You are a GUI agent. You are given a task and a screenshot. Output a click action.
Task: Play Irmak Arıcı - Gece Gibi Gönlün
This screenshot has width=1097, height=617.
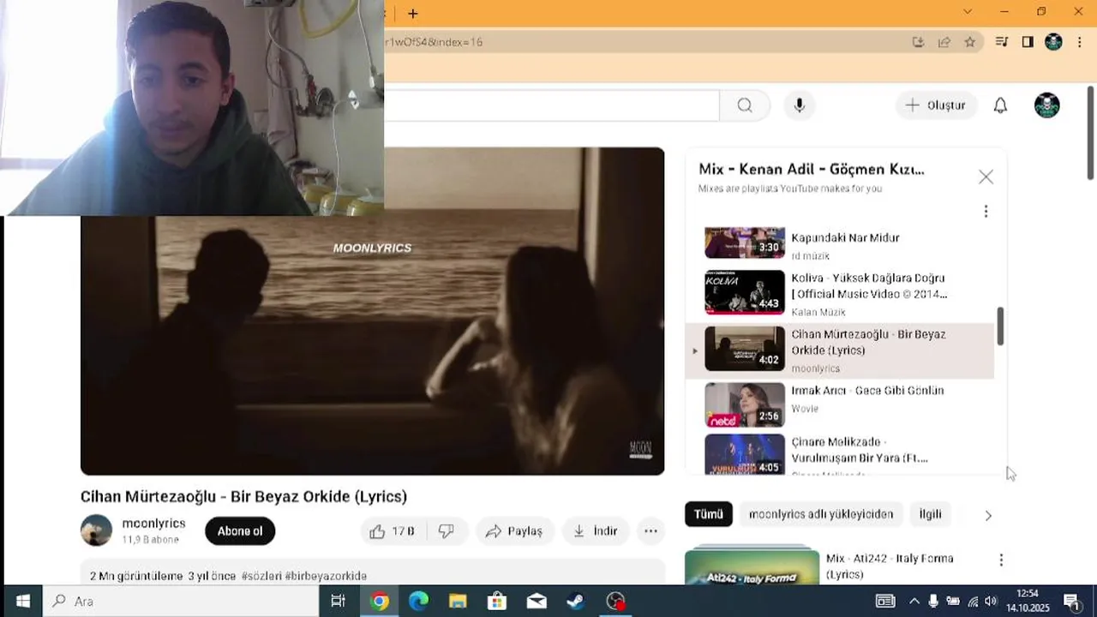click(840, 405)
